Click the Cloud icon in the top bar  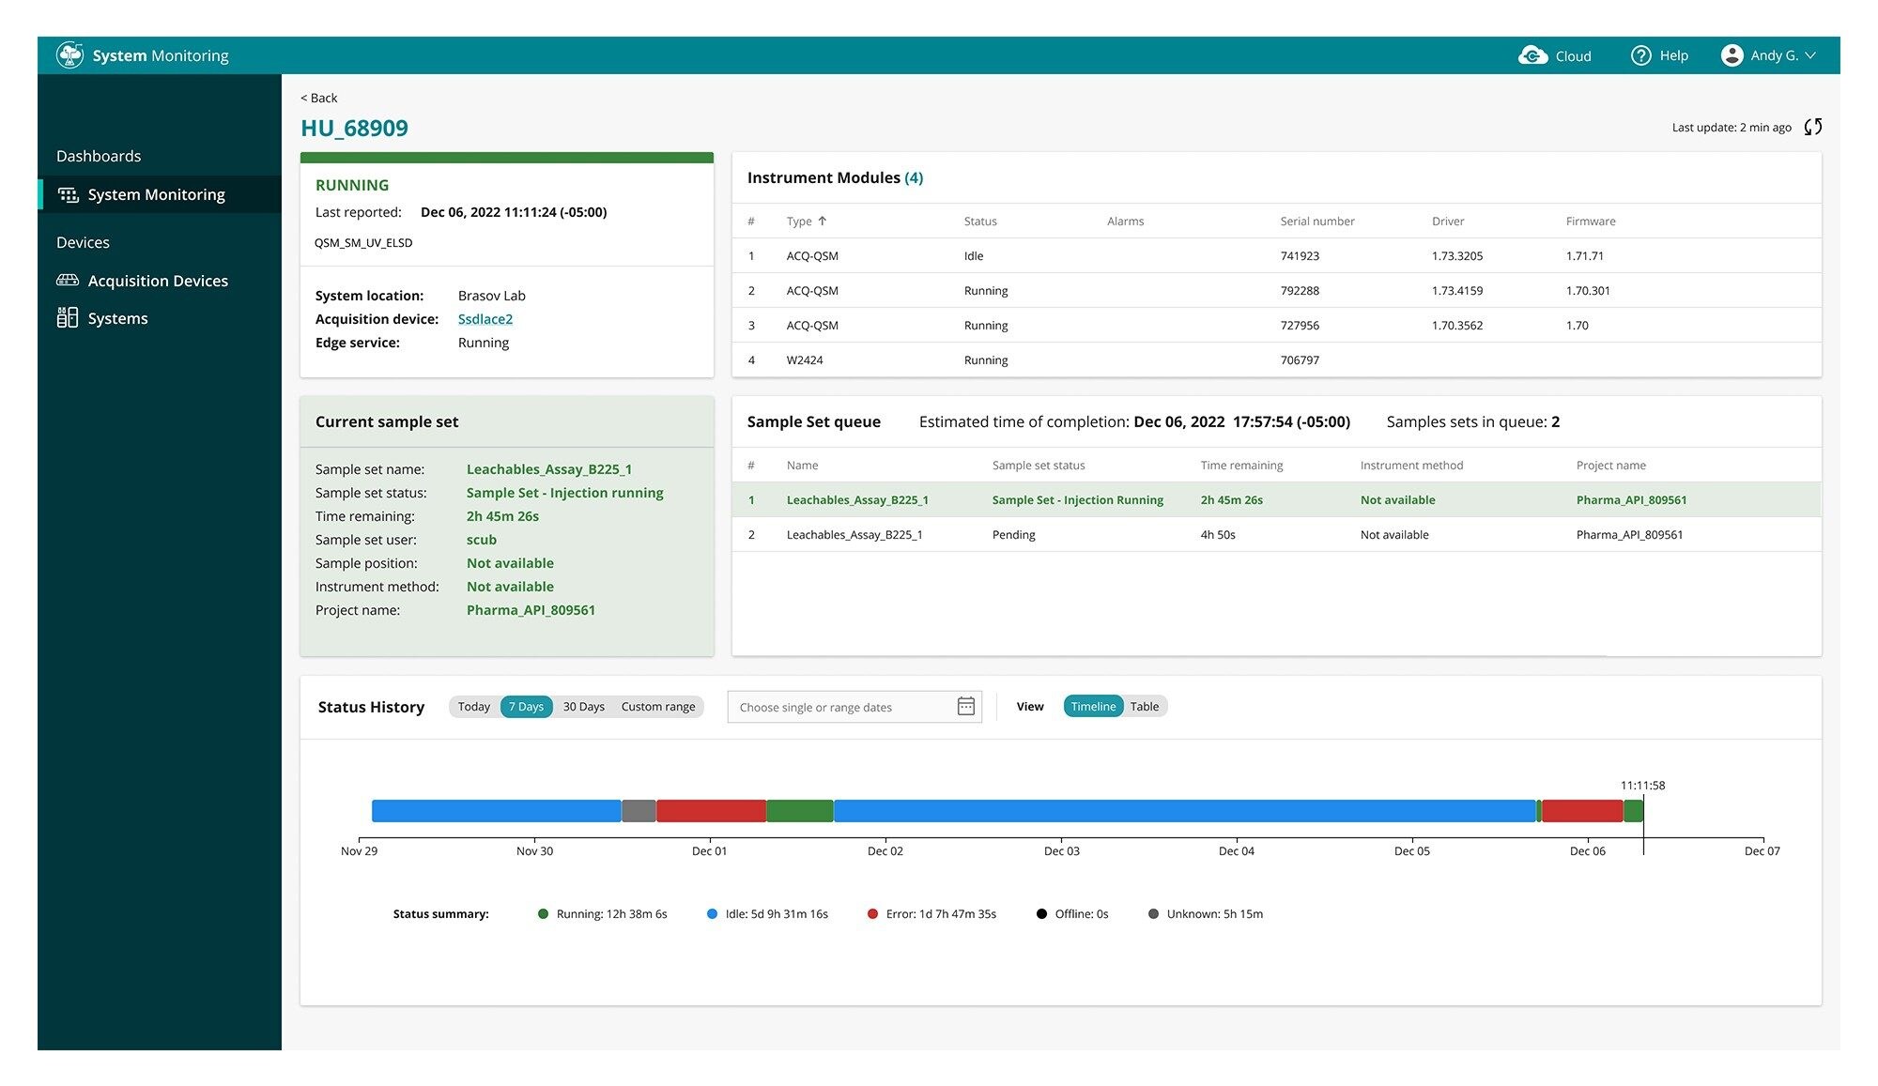click(1532, 55)
